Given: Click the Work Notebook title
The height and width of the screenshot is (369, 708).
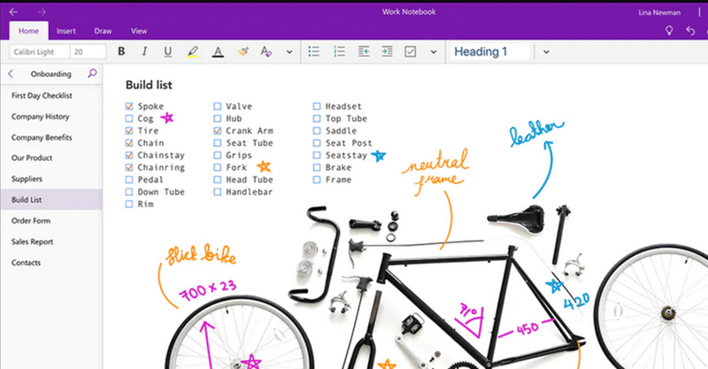Looking at the screenshot, I should pyautogui.click(x=409, y=12).
